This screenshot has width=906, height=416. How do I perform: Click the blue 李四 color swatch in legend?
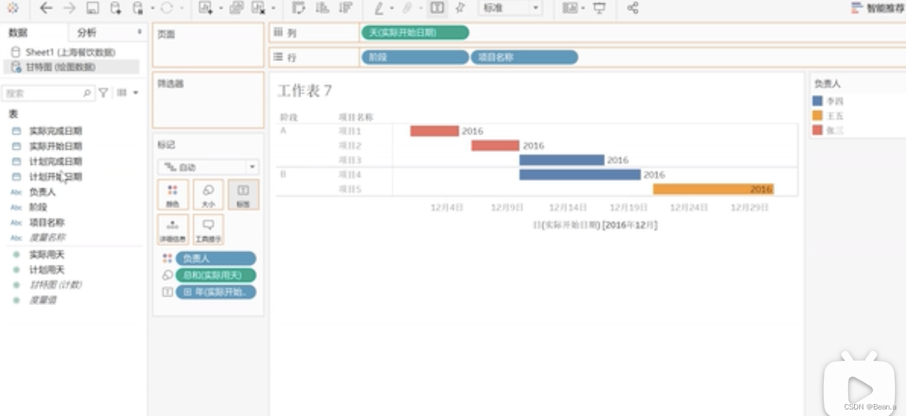coord(817,101)
